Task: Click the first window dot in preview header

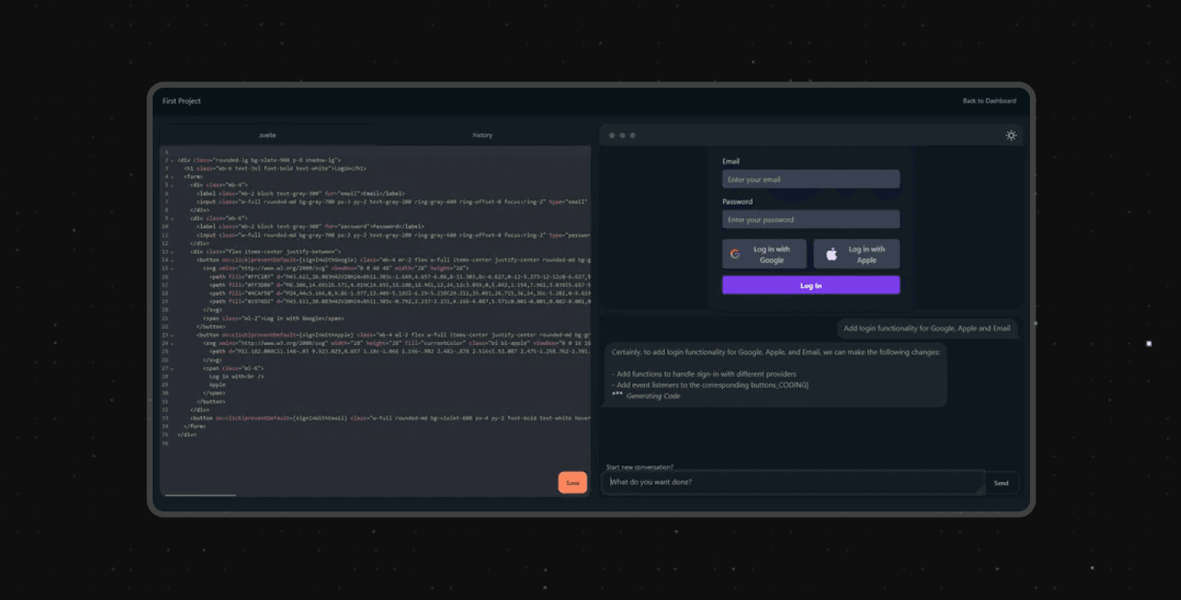Action: click(x=612, y=135)
